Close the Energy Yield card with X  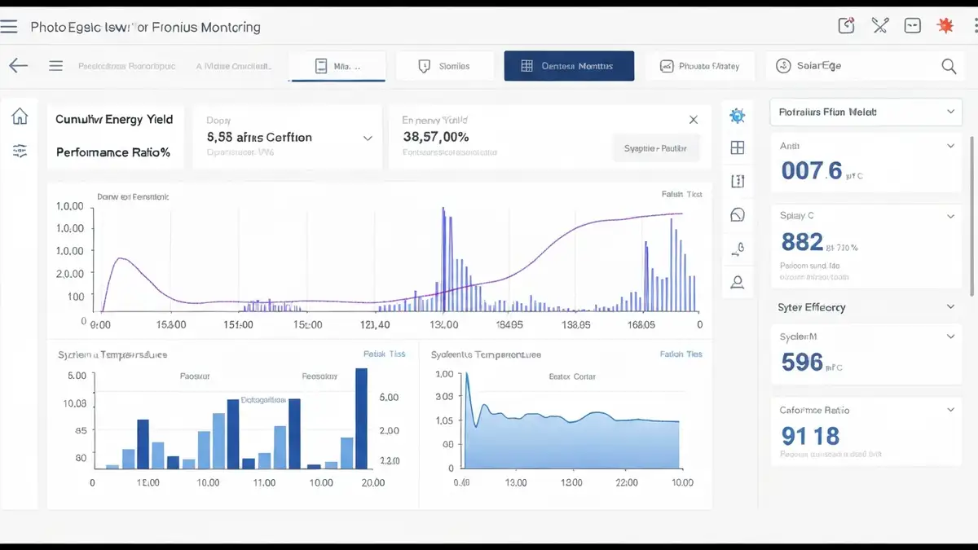pyautogui.click(x=694, y=120)
